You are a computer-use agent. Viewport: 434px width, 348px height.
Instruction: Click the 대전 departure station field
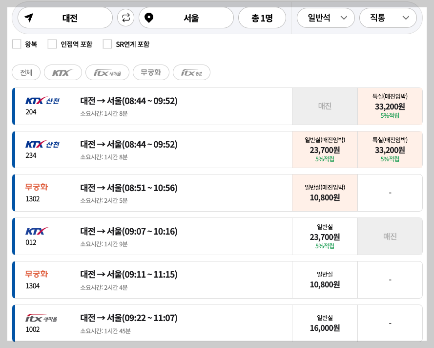coord(69,18)
